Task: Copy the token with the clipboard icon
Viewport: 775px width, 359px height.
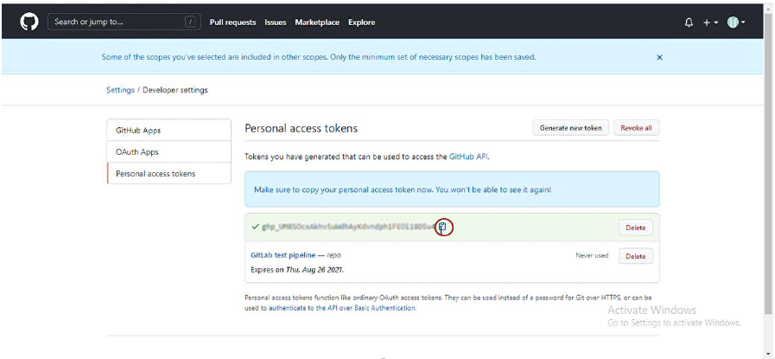Action: (443, 228)
